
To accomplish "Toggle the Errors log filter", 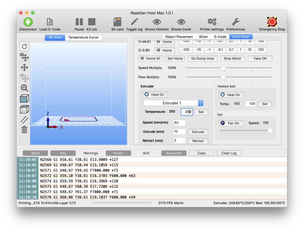I will tap(118, 153).
